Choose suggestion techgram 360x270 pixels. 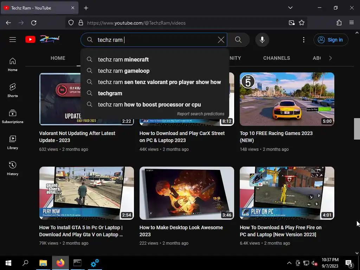[x=155, y=93]
